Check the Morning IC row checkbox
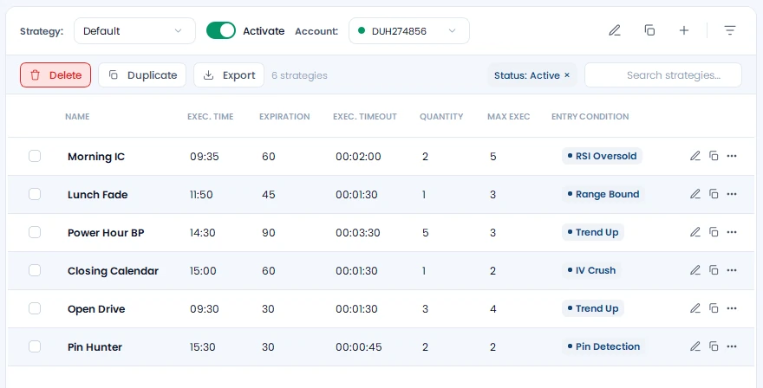 (x=35, y=156)
